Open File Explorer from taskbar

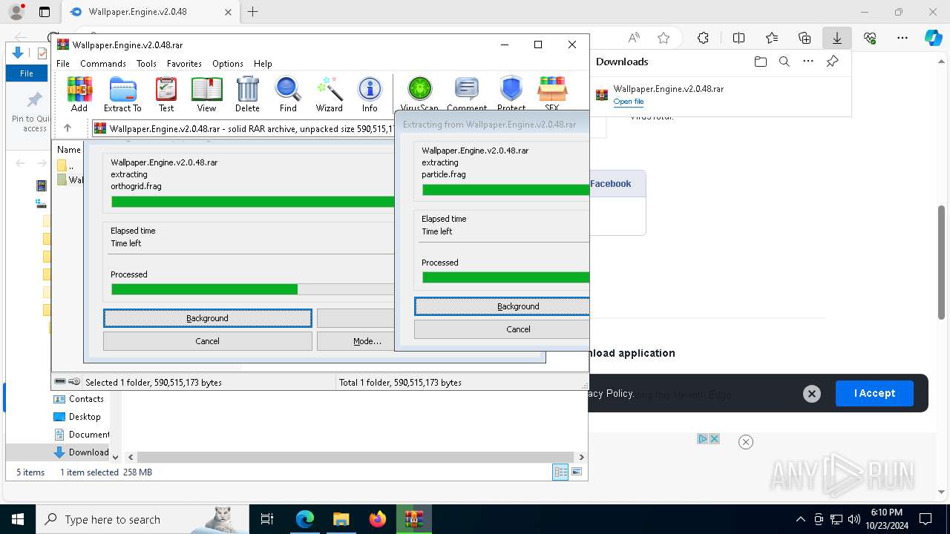[341, 519]
